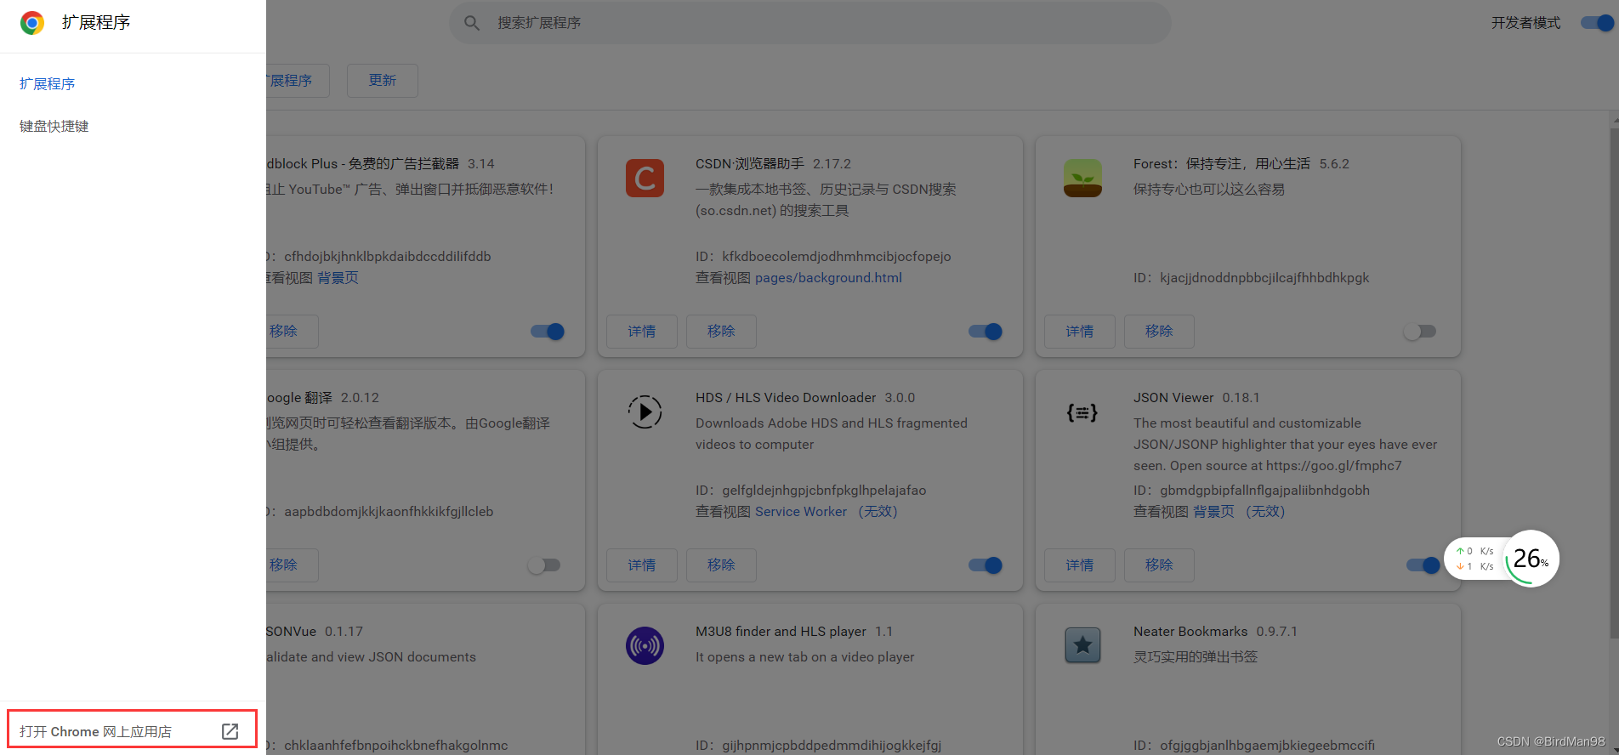This screenshot has width=1619, height=755.
Task: Click the 更新 button
Action: click(383, 81)
